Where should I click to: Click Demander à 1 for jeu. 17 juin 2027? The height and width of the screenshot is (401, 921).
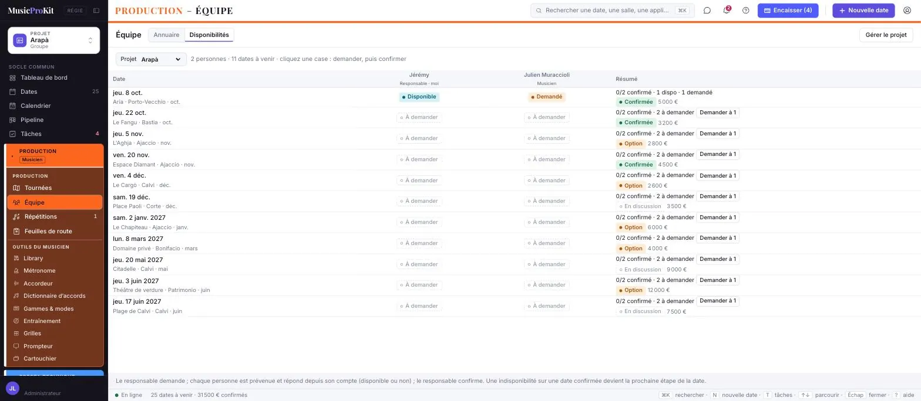coord(717,301)
